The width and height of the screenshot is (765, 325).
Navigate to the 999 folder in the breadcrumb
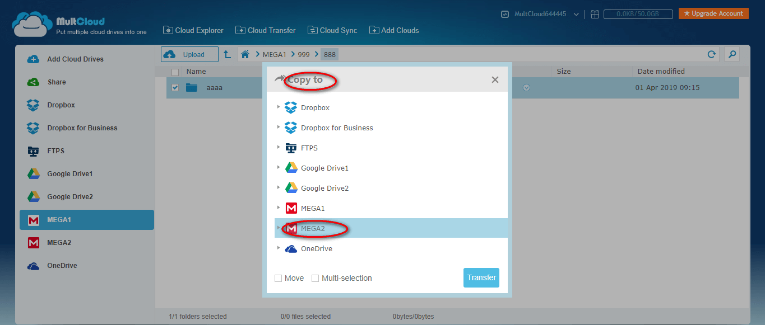coord(303,54)
